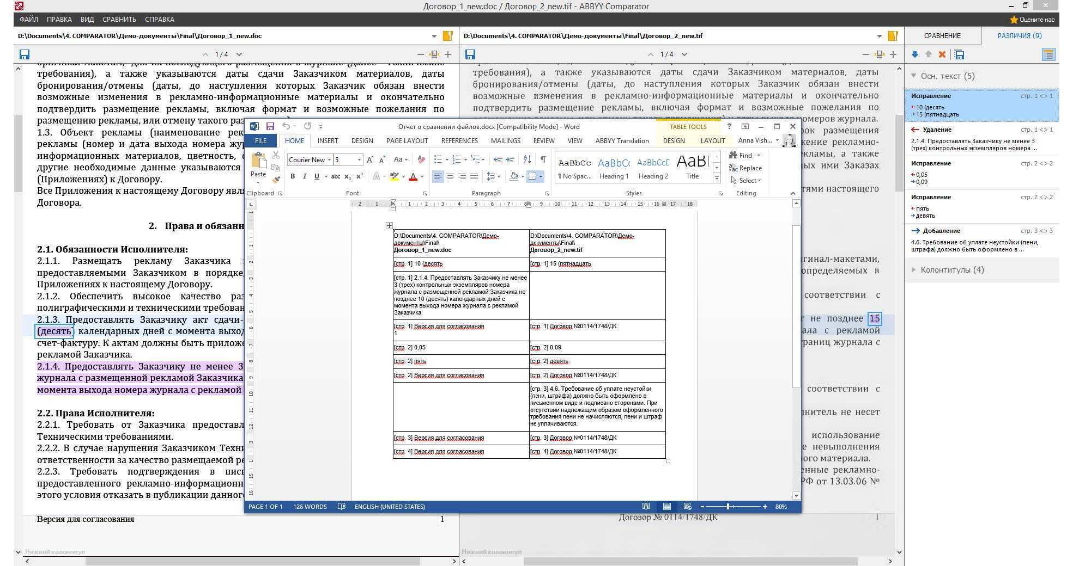
Task: Click Word vertical scrollbar down arrow
Action: [796, 495]
